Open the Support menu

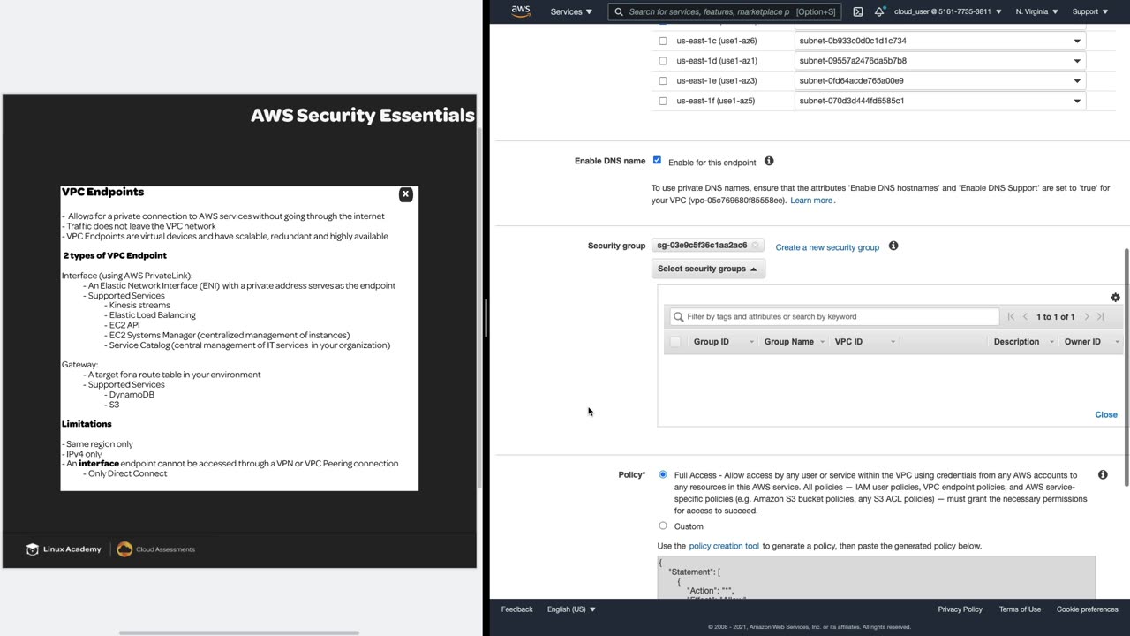point(1089,12)
